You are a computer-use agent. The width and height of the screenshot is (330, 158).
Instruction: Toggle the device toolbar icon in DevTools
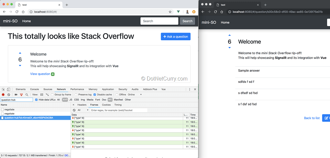pyautogui.click(x=9, y=89)
